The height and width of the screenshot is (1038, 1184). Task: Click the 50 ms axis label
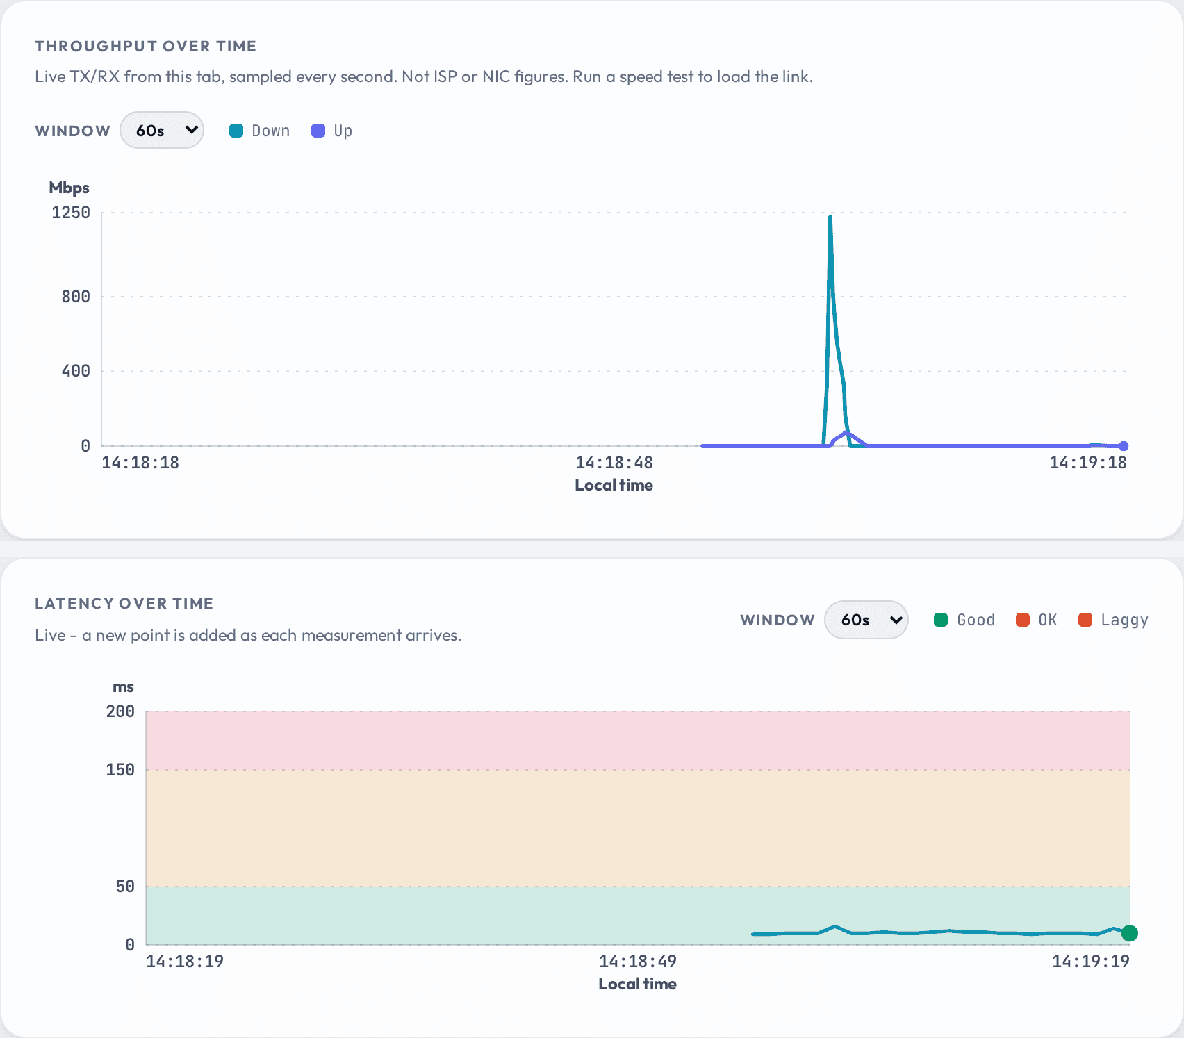coord(125,887)
